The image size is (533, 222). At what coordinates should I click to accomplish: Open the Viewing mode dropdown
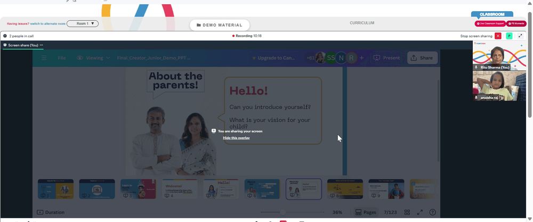click(x=93, y=58)
